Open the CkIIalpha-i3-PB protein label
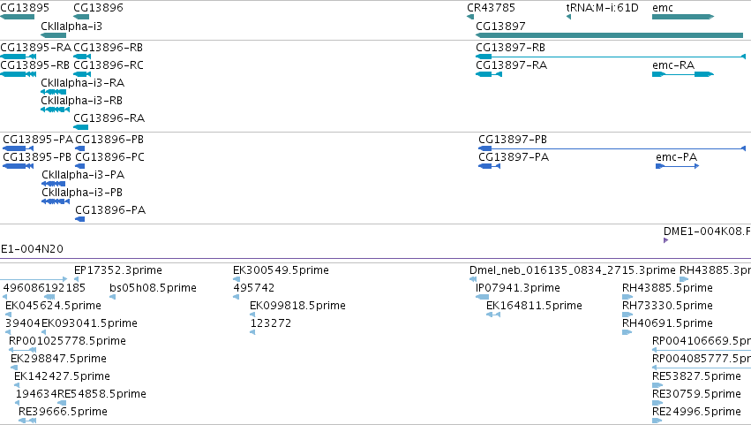751x425 pixels. 82,193
